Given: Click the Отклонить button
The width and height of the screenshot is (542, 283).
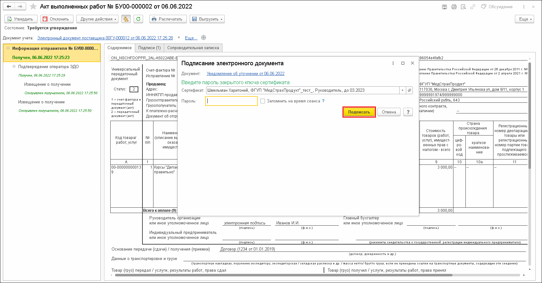Looking at the screenshot, I should tap(57, 19).
